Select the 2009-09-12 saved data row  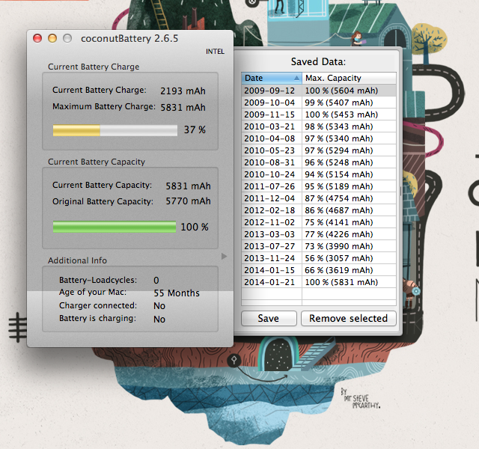[x=319, y=91]
